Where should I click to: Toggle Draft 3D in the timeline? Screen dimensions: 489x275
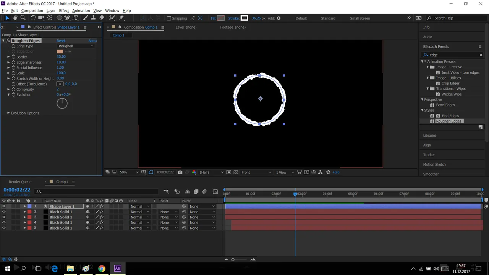(177, 191)
